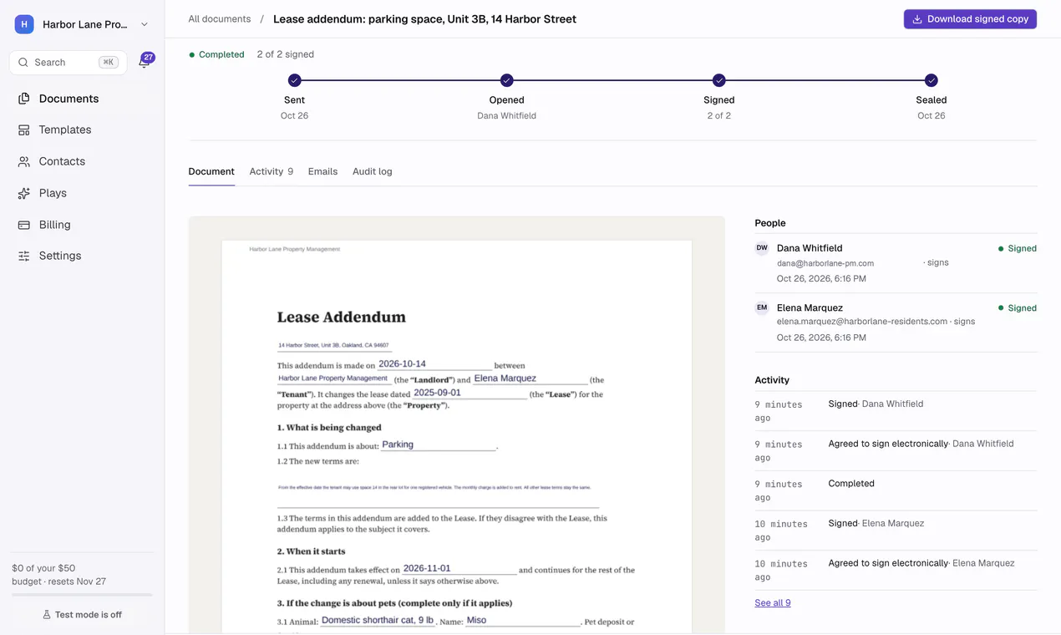Click the Contacts people icon
The width and height of the screenshot is (1061, 635).
pos(24,161)
